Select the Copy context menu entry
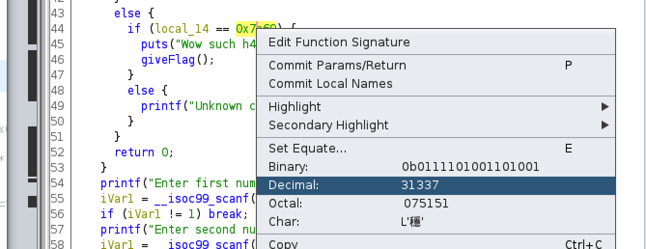 tap(435, 244)
